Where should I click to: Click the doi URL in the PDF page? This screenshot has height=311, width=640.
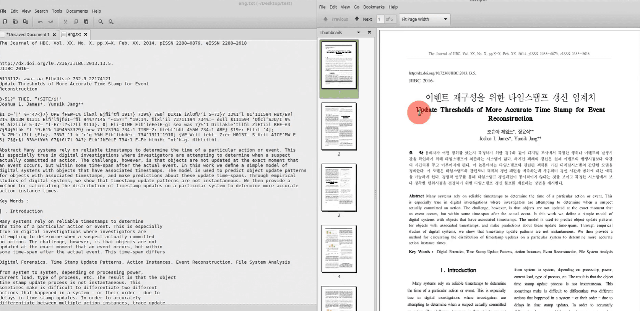click(x=442, y=73)
